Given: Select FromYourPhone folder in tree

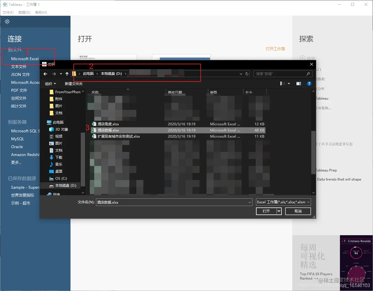Looking at the screenshot, I should pos(65,92).
